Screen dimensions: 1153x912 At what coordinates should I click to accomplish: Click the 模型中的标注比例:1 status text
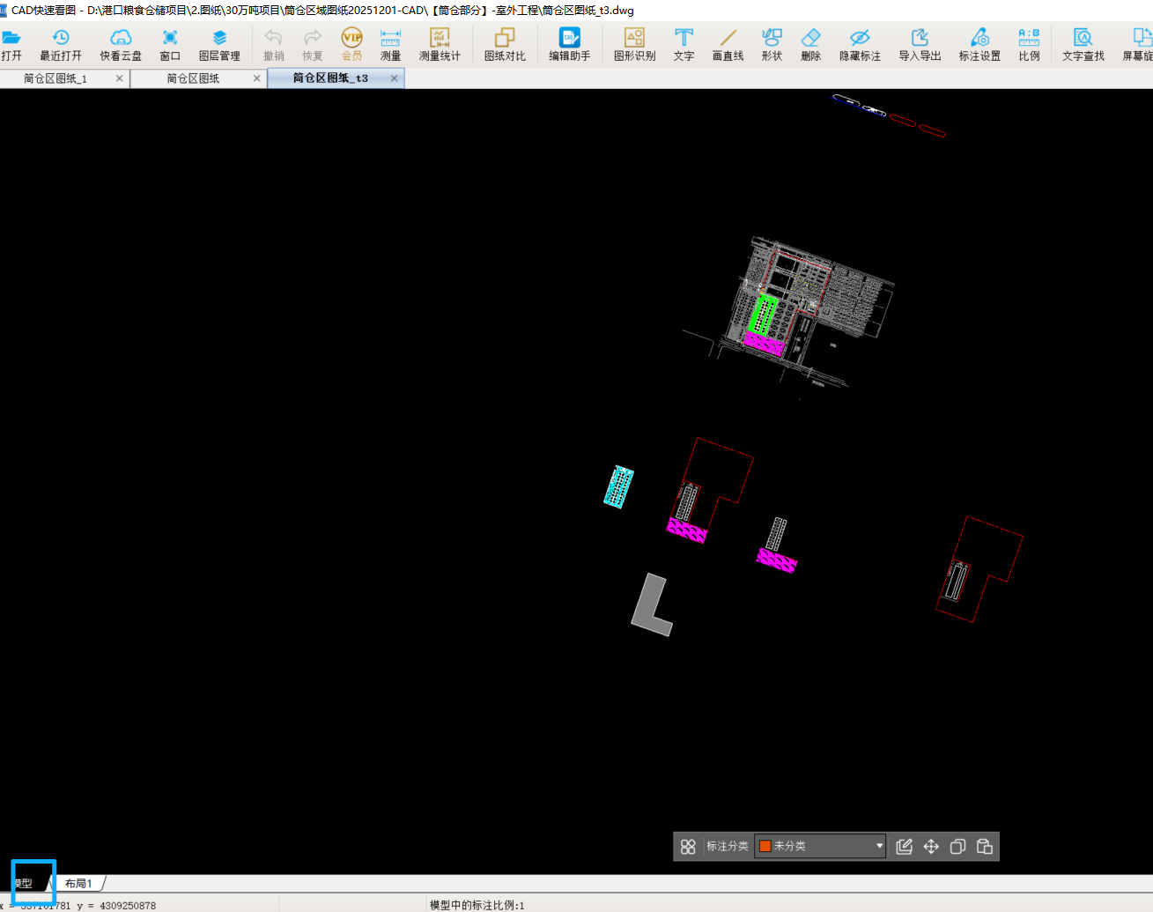pos(477,905)
